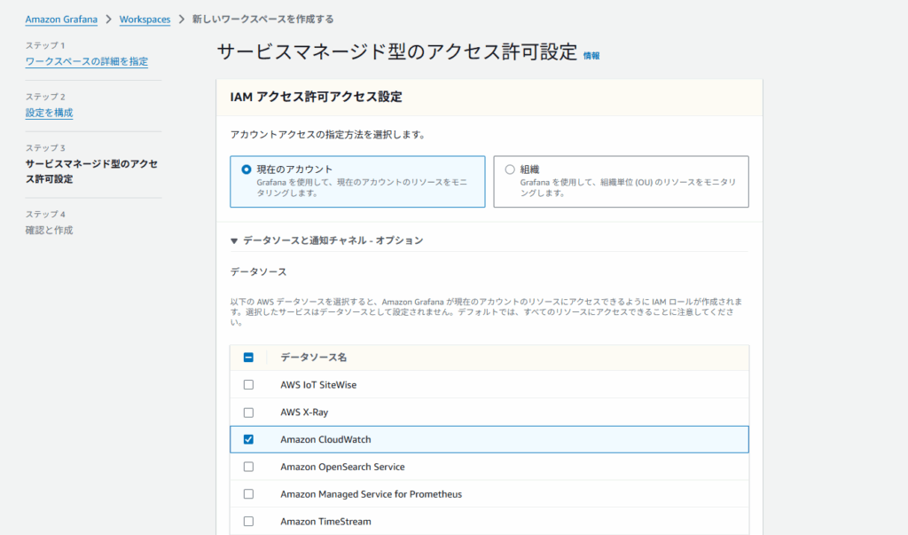Click the AWS IoT SiteWise label
The image size is (908, 535).
click(318, 385)
